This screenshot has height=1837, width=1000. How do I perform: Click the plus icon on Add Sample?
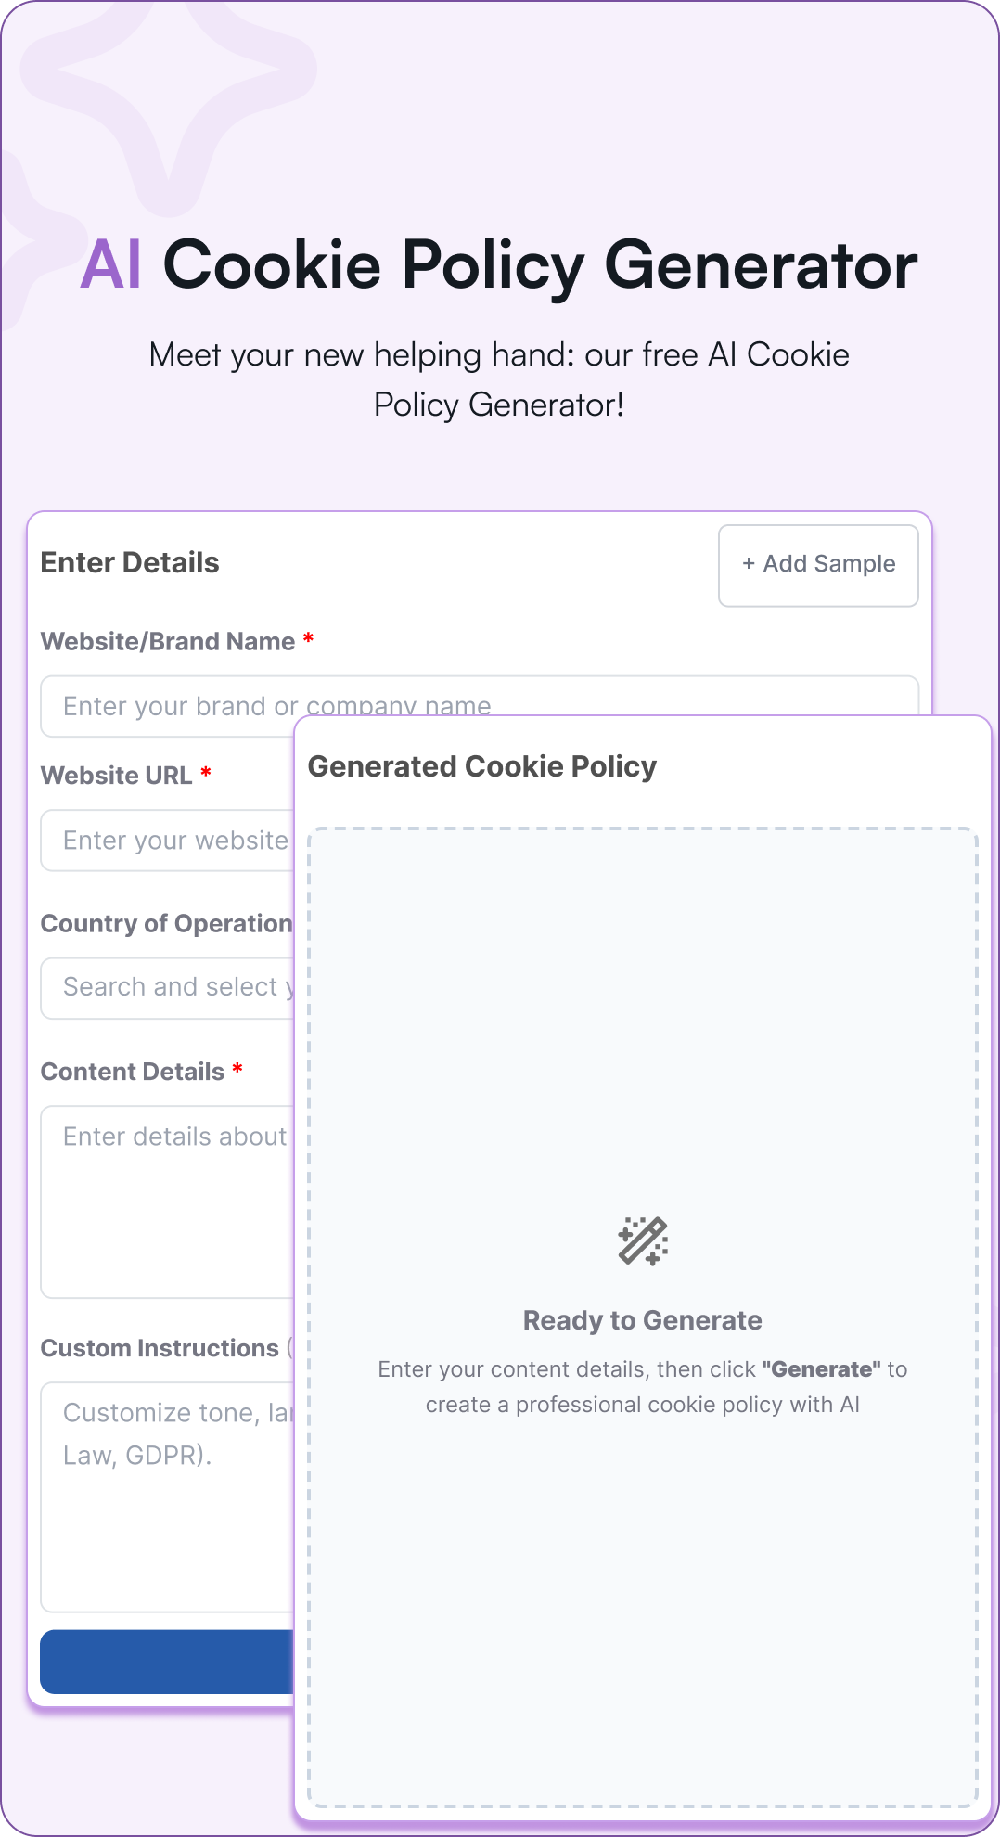[748, 564]
